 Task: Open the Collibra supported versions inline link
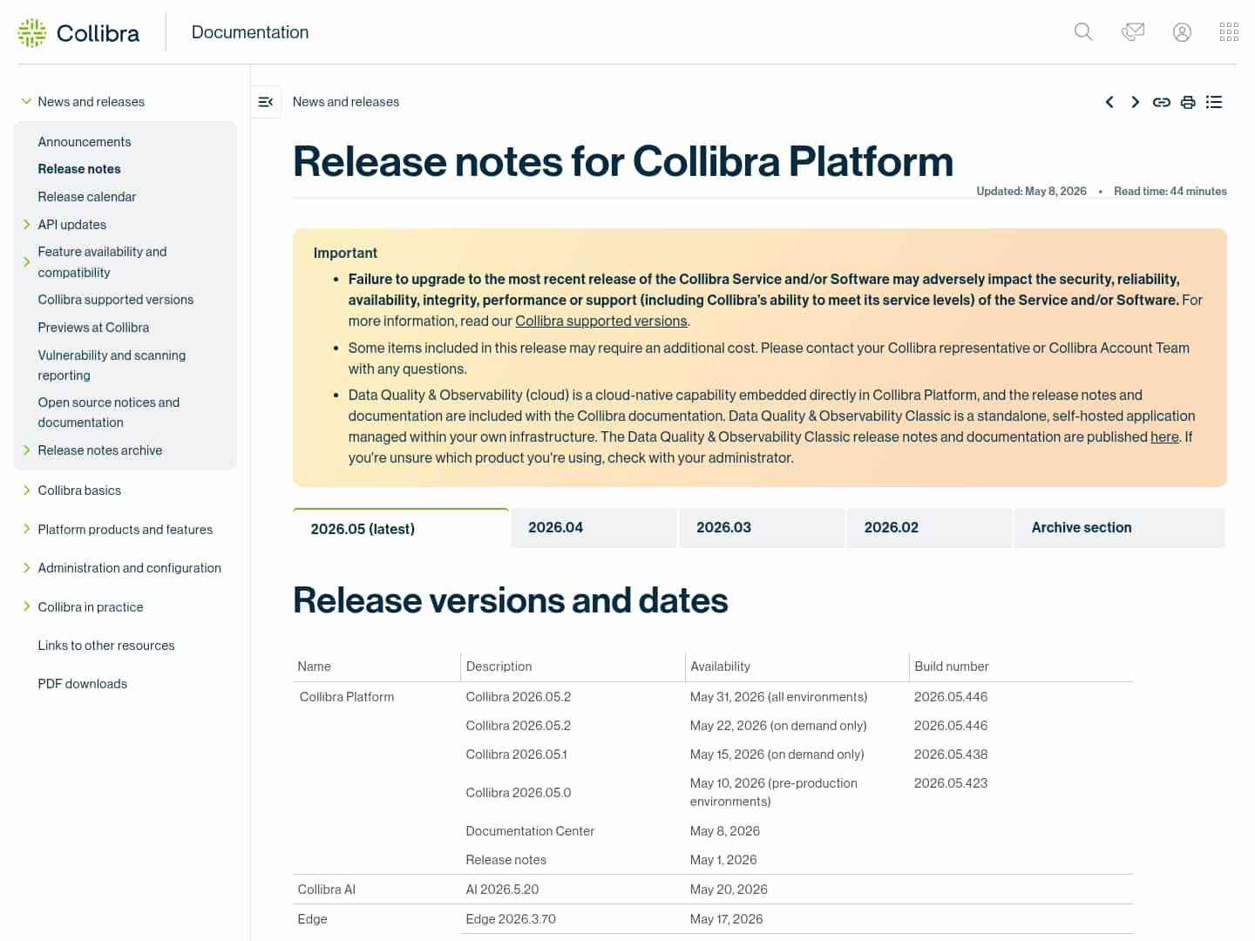pos(601,321)
